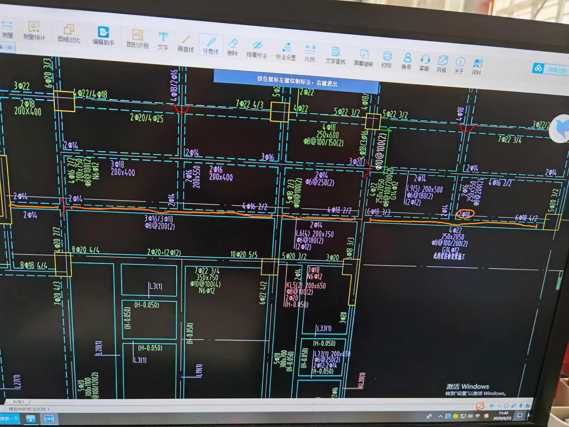The height and width of the screenshot is (427, 569).
Task: Open 文字查找 text search
Action: coord(336,56)
